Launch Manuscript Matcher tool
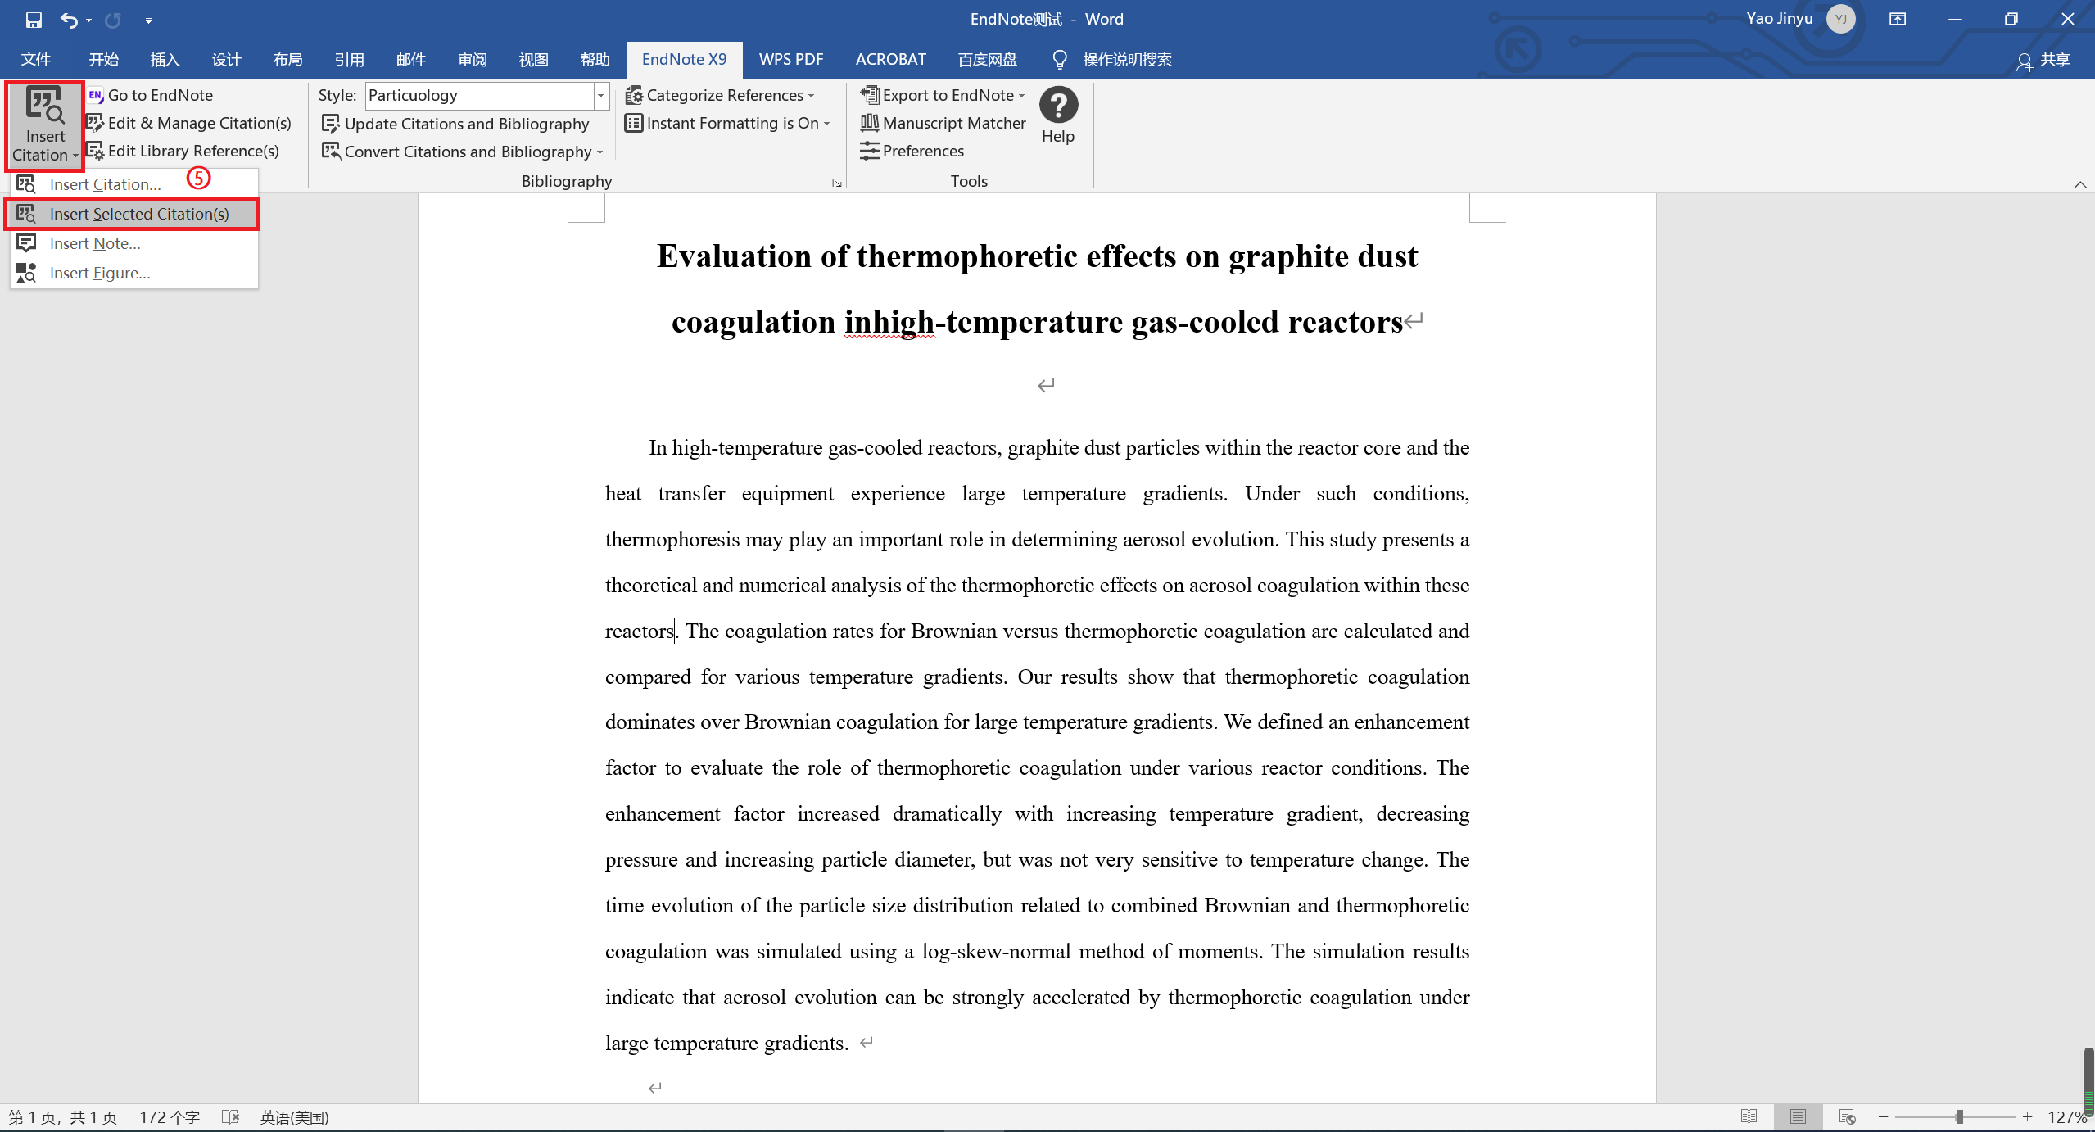The width and height of the screenshot is (2095, 1132). click(943, 123)
